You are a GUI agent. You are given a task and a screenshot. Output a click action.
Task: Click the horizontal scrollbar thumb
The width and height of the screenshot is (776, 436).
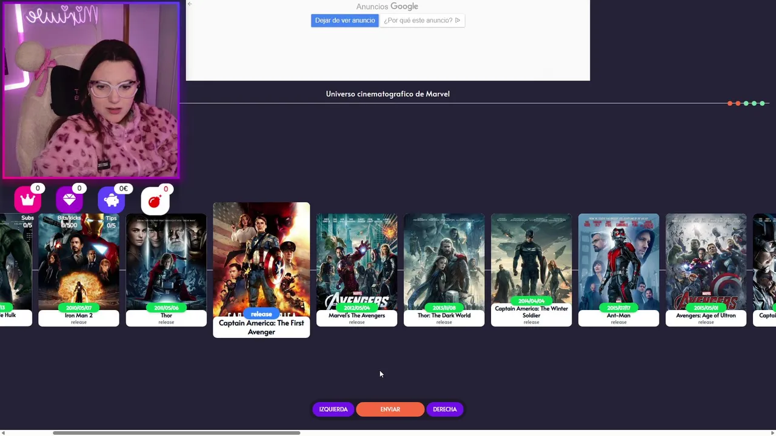[x=176, y=433]
